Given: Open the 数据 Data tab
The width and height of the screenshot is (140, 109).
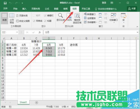Looking at the screenshot, I should (x=56, y=9).
